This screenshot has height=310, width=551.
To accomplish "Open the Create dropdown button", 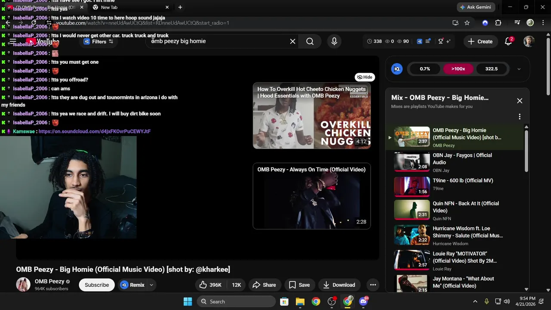I will [480, 41].
